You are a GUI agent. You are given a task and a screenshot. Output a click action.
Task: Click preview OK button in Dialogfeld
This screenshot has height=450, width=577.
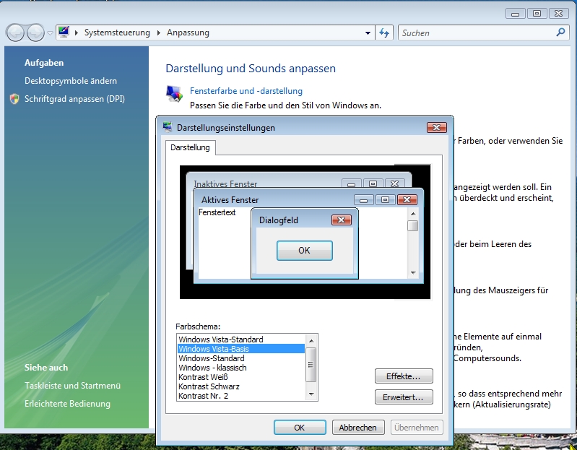(x=304, y=251)
